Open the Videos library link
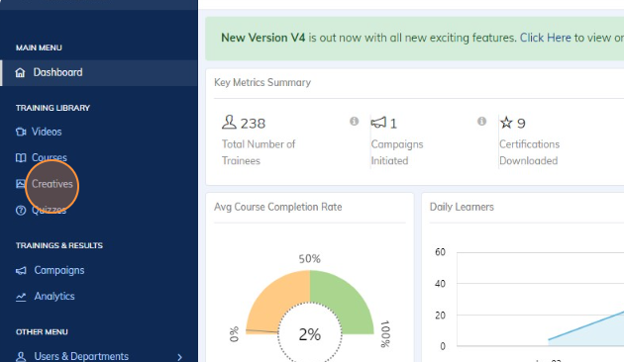The width and height of the screenshot is (624, 362). pos(47,132)
